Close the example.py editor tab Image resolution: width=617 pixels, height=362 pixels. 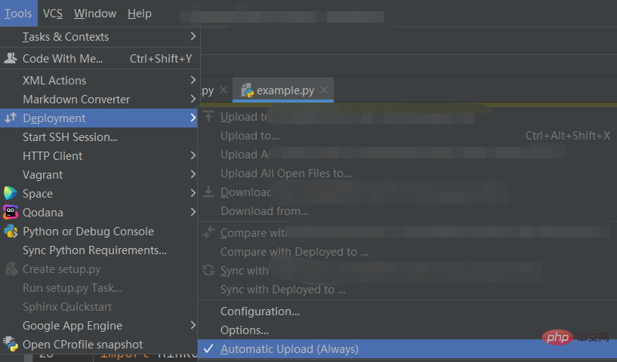pyautogui.click(x=324, y=90)
